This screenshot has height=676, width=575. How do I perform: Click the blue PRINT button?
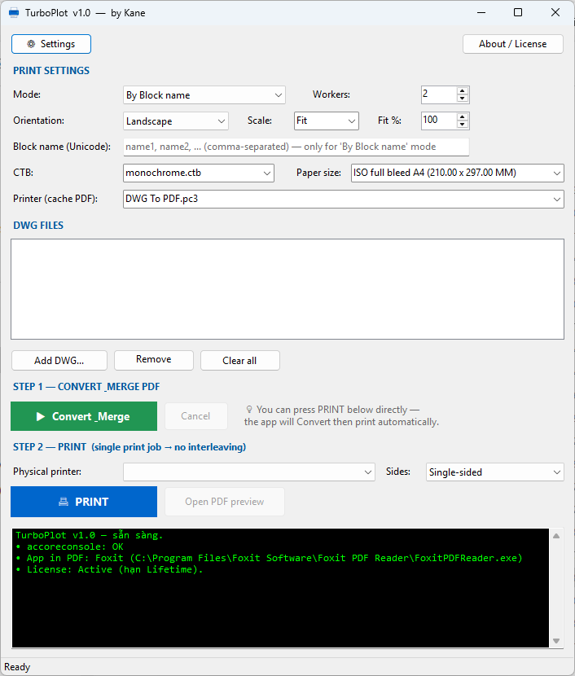[84, 502]
